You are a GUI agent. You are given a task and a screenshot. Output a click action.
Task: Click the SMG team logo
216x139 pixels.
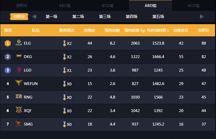tap(19, 124)
